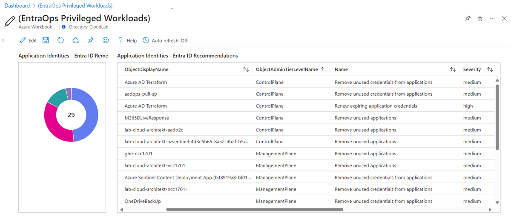Click the horizontal scroll left arrow
The width and height of the screenshot is (511, 219).
121,209
